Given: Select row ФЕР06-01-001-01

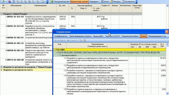Looking at the screenshot, I should pyautogui.click(x=26, y=39).
